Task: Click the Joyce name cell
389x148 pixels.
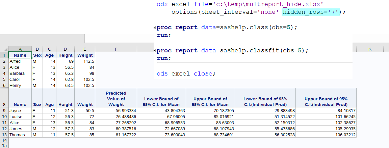Action: coord(20,110)
